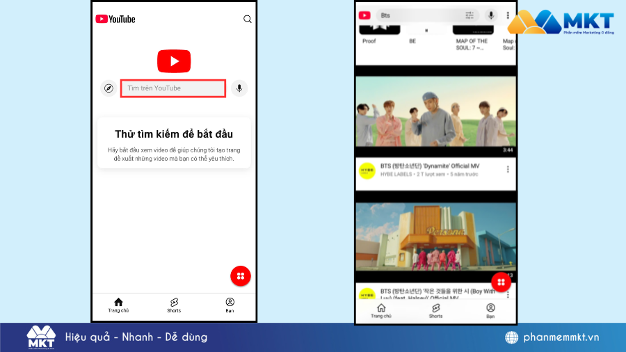This screenshot has width=626, height=352.
Task: Open Bạn tab on left phone
Action: pyautogui.click(x=230, y=305)
